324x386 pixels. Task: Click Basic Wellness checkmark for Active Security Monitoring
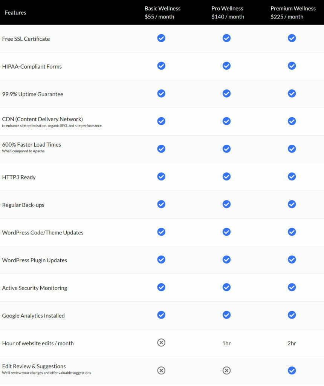[x=161, y=287]
